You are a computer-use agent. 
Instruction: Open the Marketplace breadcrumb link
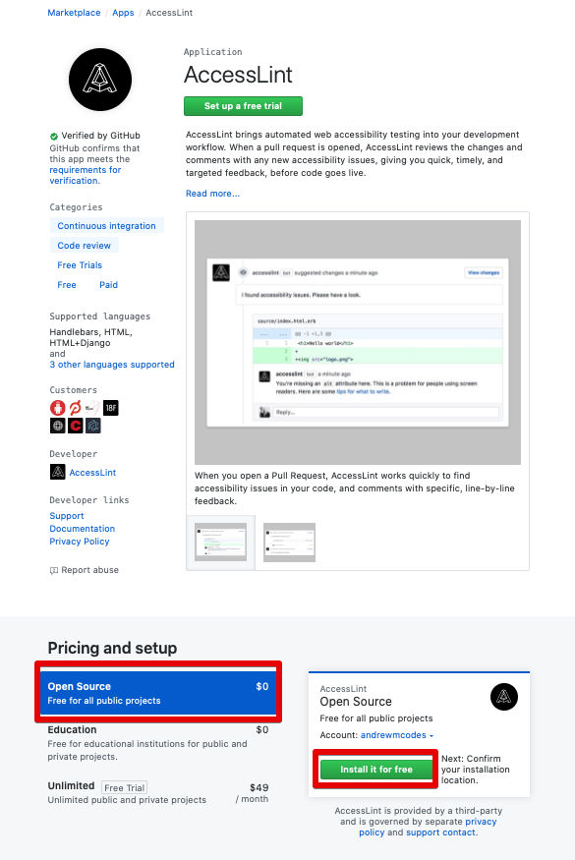[x=74, y=13]
